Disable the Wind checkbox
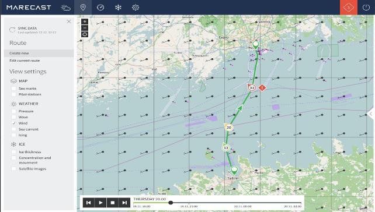The height and width of the screenshot is (212, 375). pos(14,123)
